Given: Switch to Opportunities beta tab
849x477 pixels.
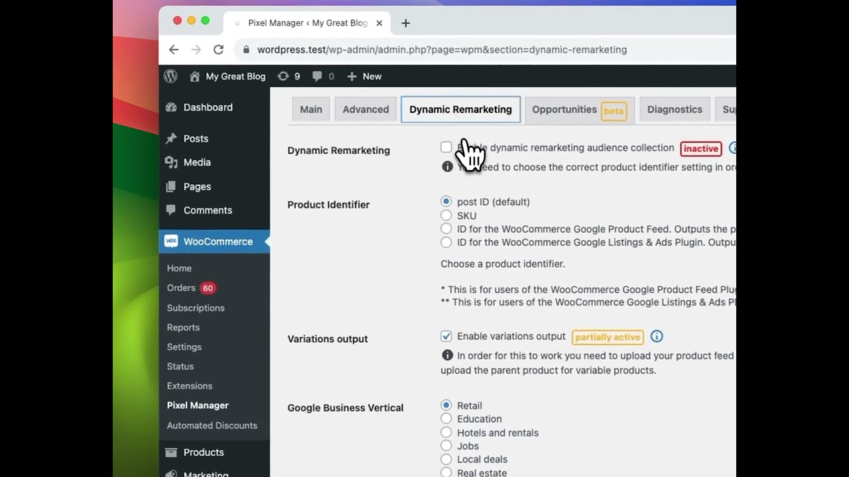Looking at the screenshot, I should [x=579, y=110].
